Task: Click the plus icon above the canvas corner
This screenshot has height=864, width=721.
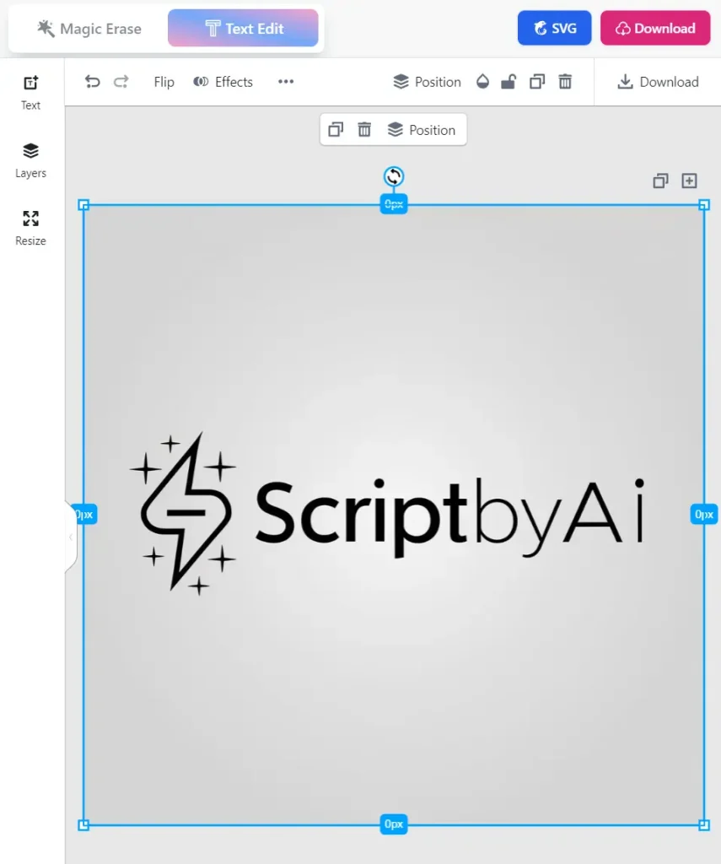Action: (x=690, y=181)
